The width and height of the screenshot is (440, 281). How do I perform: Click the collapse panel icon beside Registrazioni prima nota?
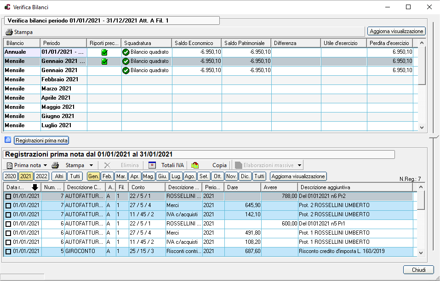click(x=7, y=140)
